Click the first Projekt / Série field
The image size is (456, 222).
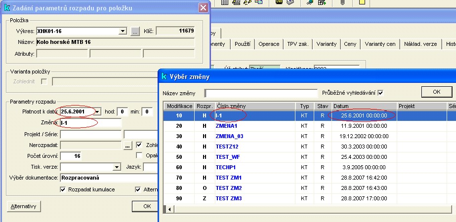click(90, 134)
